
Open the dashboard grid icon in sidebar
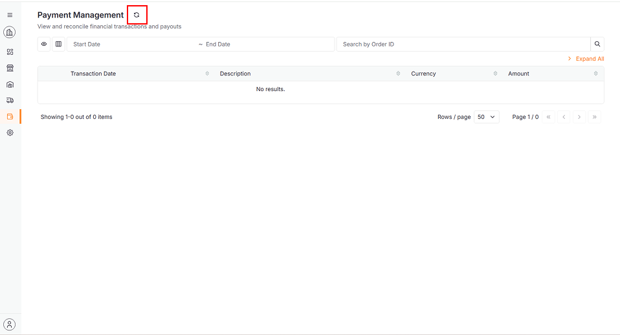[10, 52]
